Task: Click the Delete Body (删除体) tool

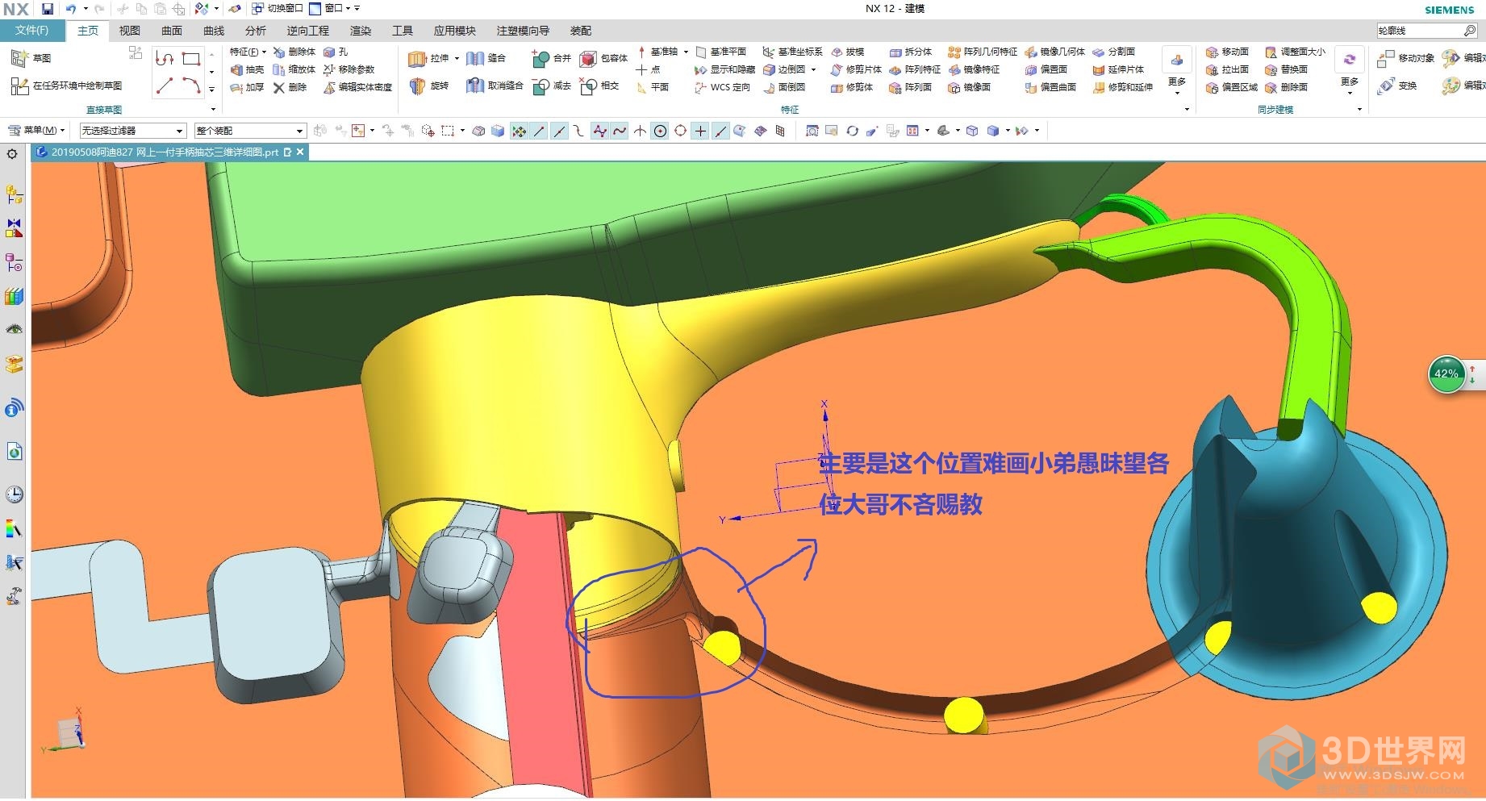Action: [294, 52]
